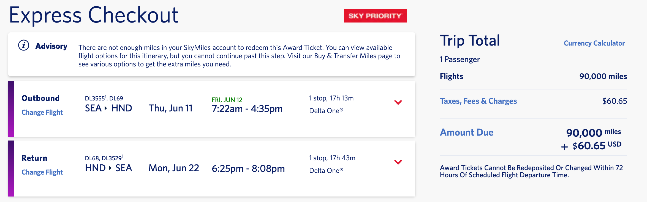The image size is (647, 202).
Task: Expand the Return flight details chevron
Action: click(398, 162)
